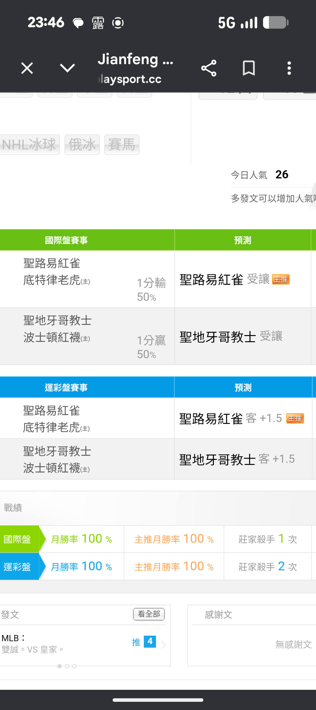
Task: Tap the first carousel pagination dot
Action: tap(60, 666)
